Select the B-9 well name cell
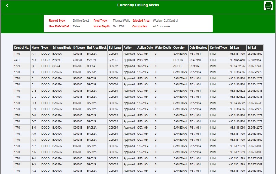 35,109
